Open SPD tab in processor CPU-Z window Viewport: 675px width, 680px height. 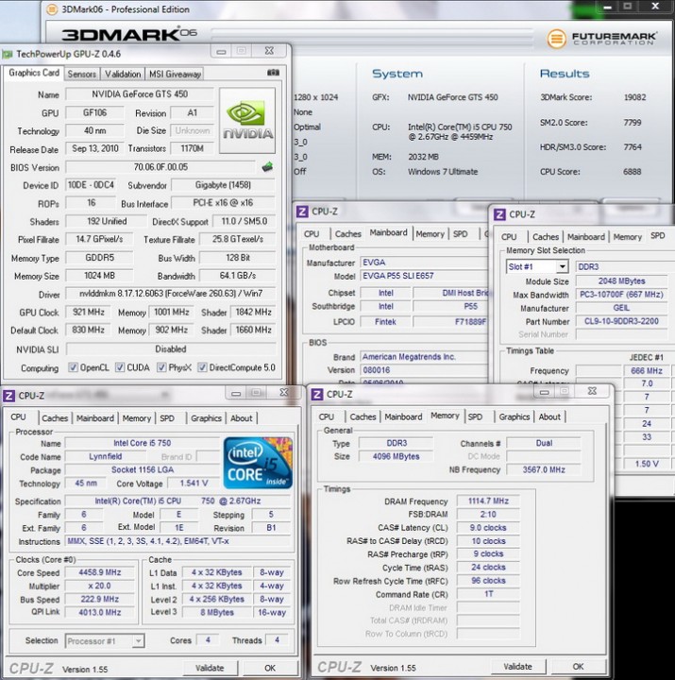pyautogui.click(x=167, y=418)
